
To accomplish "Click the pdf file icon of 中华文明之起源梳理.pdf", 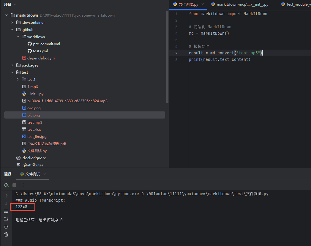I will tap(24, 144).
